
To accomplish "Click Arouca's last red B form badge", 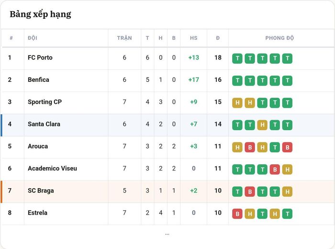I will 287,147.
